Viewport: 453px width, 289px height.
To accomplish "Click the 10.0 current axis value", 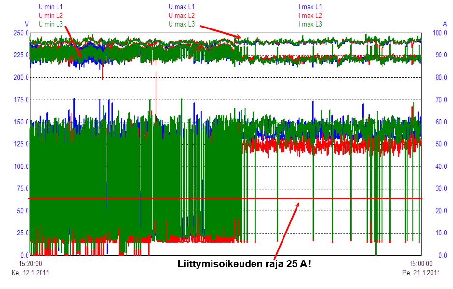I will click(441, 233).
